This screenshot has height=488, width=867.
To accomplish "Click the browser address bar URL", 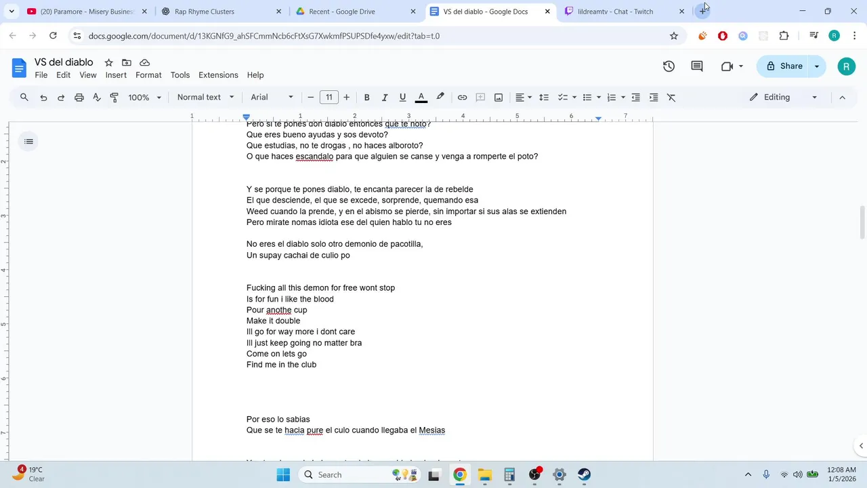I will 264,36.
